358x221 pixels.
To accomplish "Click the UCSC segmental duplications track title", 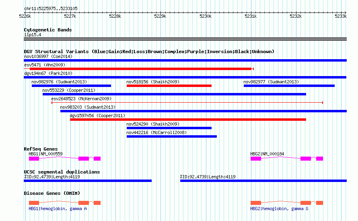I will [x=62, y=172].
